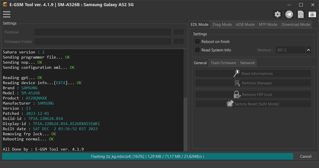This screenshot has height=168, width=319.
Task: Select the General sub-tab
Action: point(200,63)
